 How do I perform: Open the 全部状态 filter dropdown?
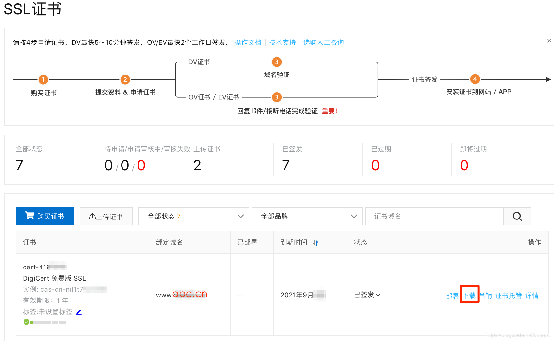(x=193, y=216)
